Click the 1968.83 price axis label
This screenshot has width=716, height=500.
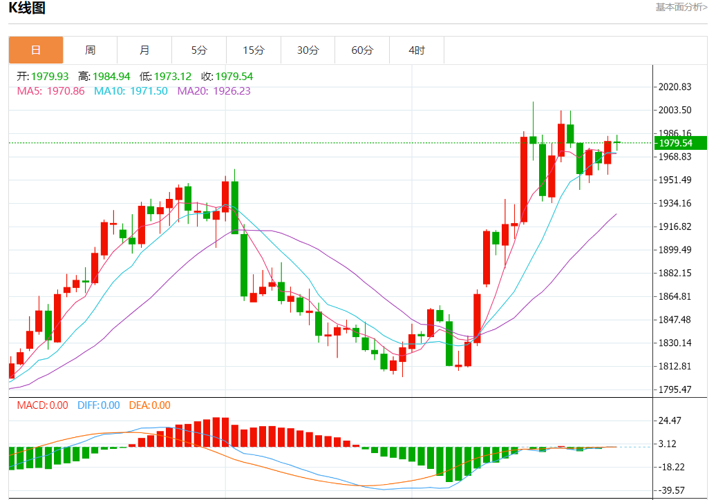point(675,157)
